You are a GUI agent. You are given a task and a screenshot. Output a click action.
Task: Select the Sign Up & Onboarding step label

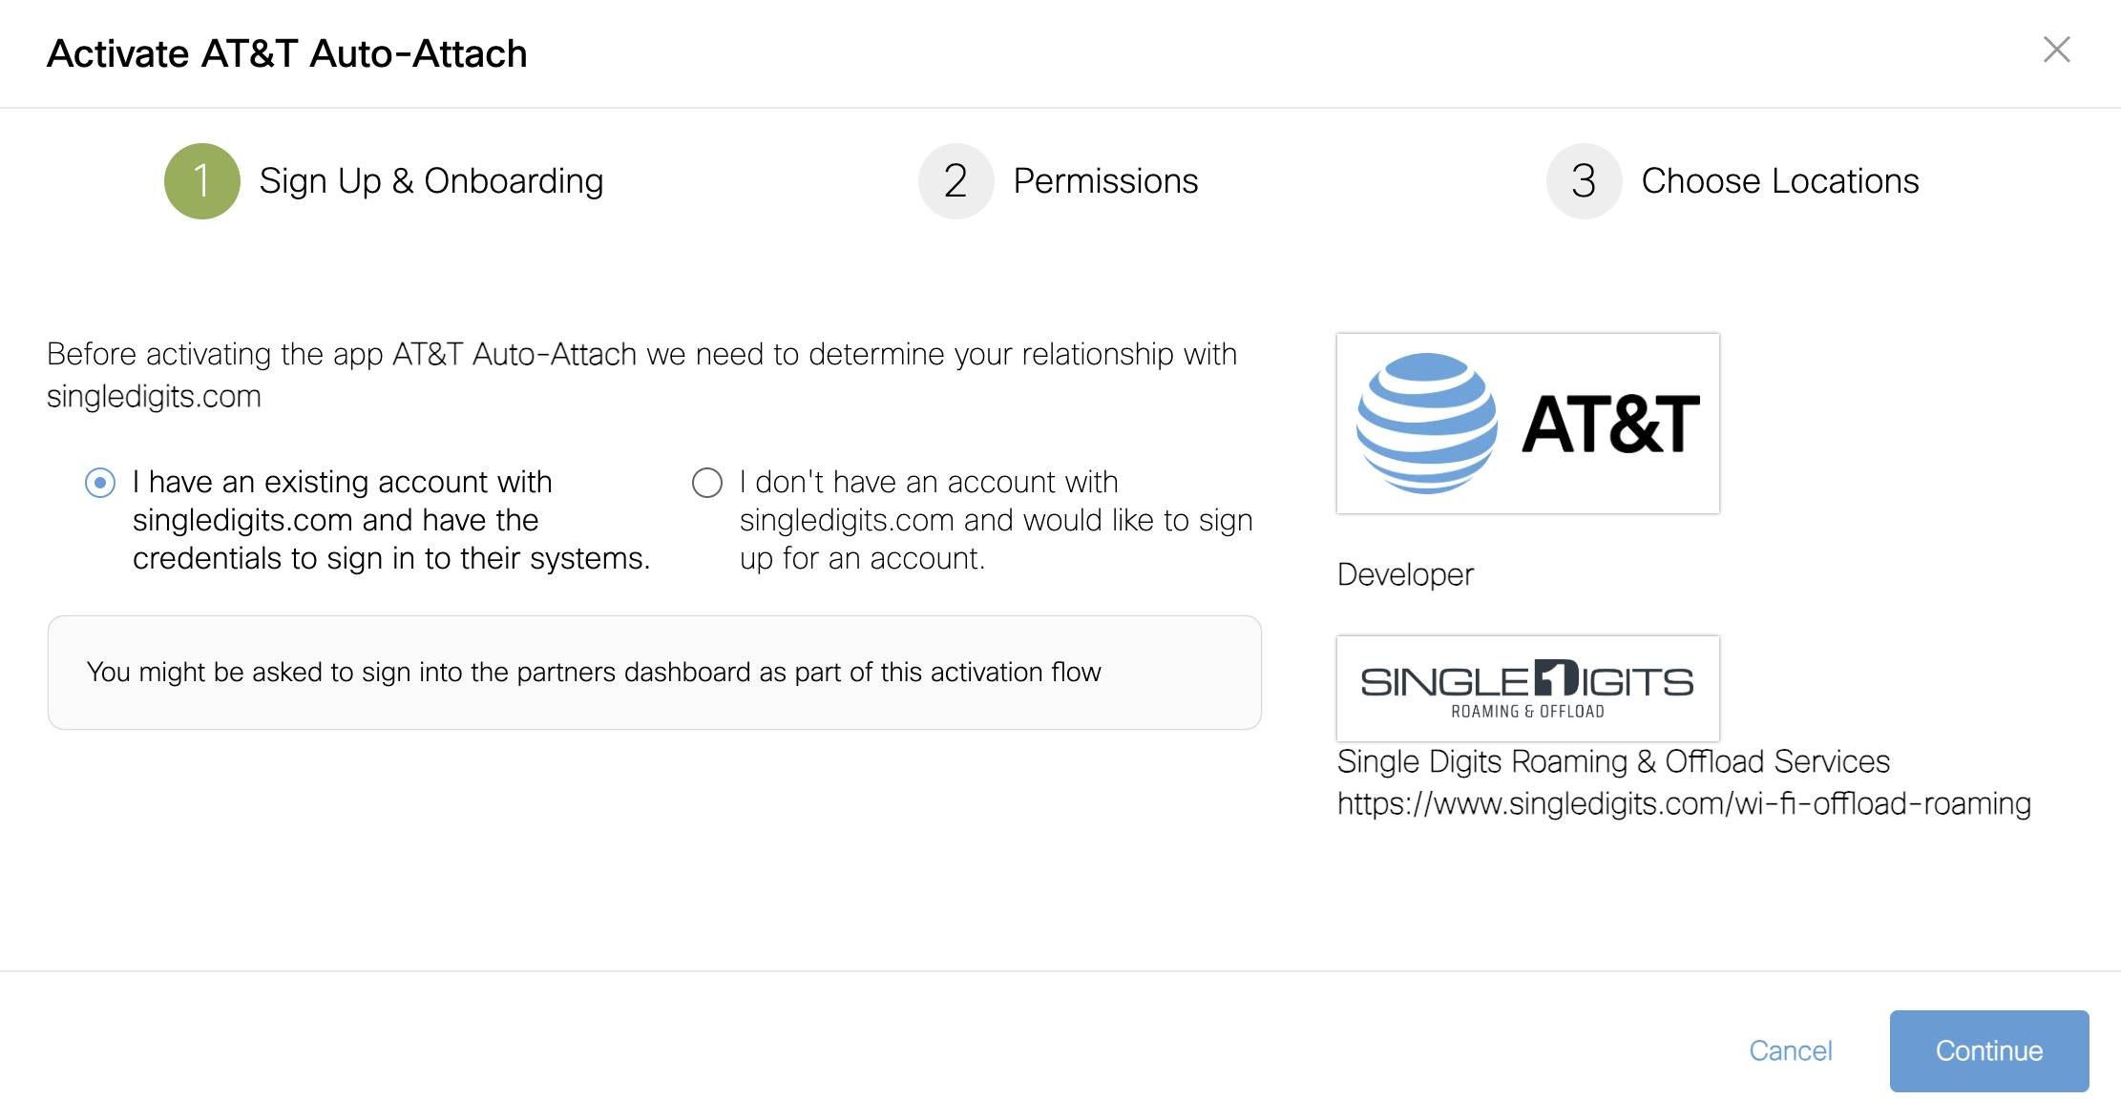point(431,181)
